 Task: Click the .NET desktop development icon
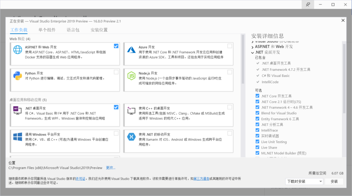pyautogui.click(x=18, y=110)
